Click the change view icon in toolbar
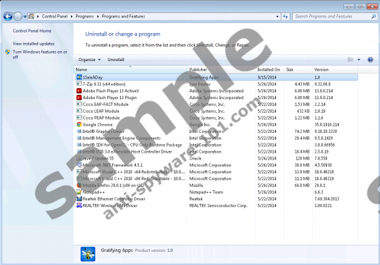 click(x=350, y=59)
